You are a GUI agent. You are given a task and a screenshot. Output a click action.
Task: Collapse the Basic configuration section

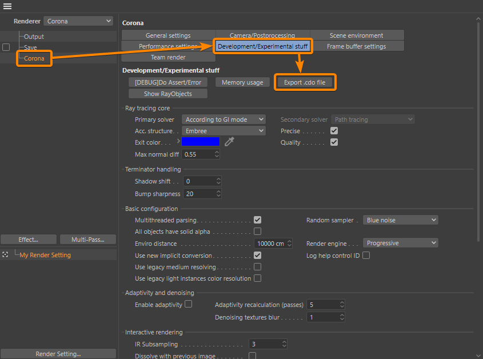151,209
